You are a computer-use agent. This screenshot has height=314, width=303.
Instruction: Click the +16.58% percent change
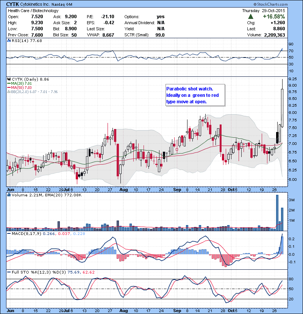274,17
